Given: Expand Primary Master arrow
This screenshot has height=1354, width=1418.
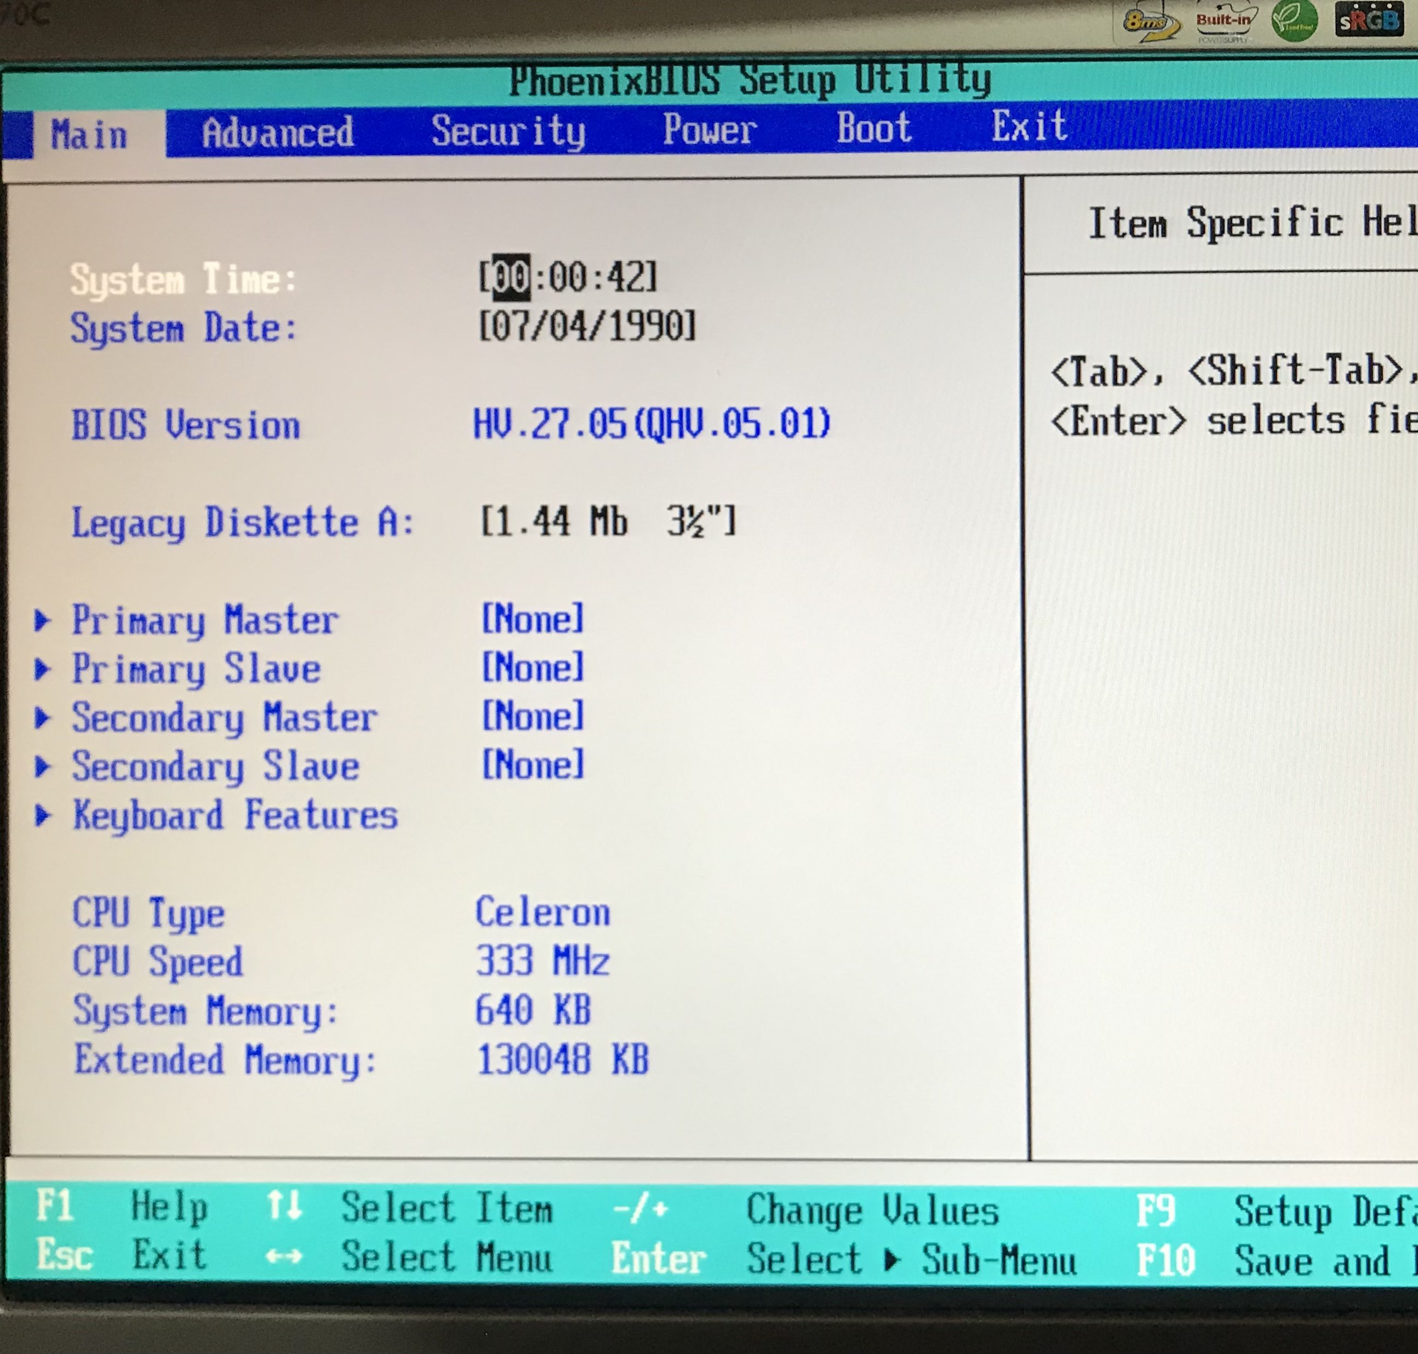Looking at the screenshot, I should coord(43,620).
